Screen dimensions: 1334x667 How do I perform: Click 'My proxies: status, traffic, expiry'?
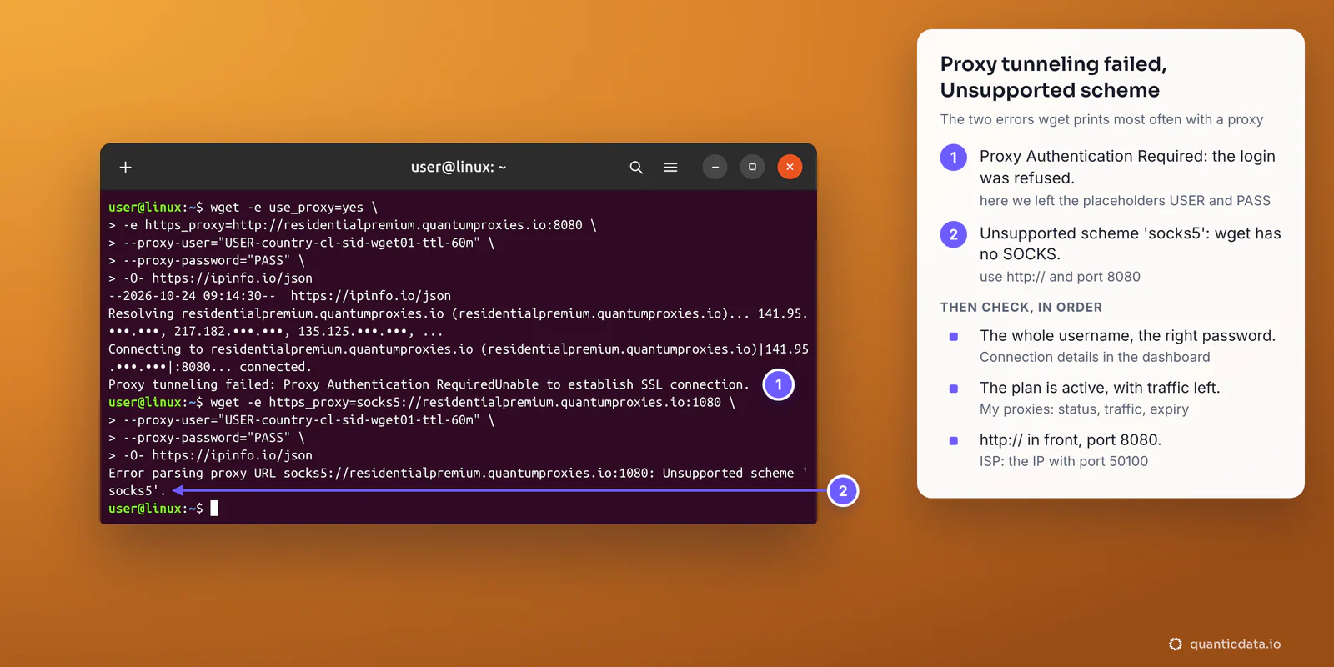pos(1084,409)
